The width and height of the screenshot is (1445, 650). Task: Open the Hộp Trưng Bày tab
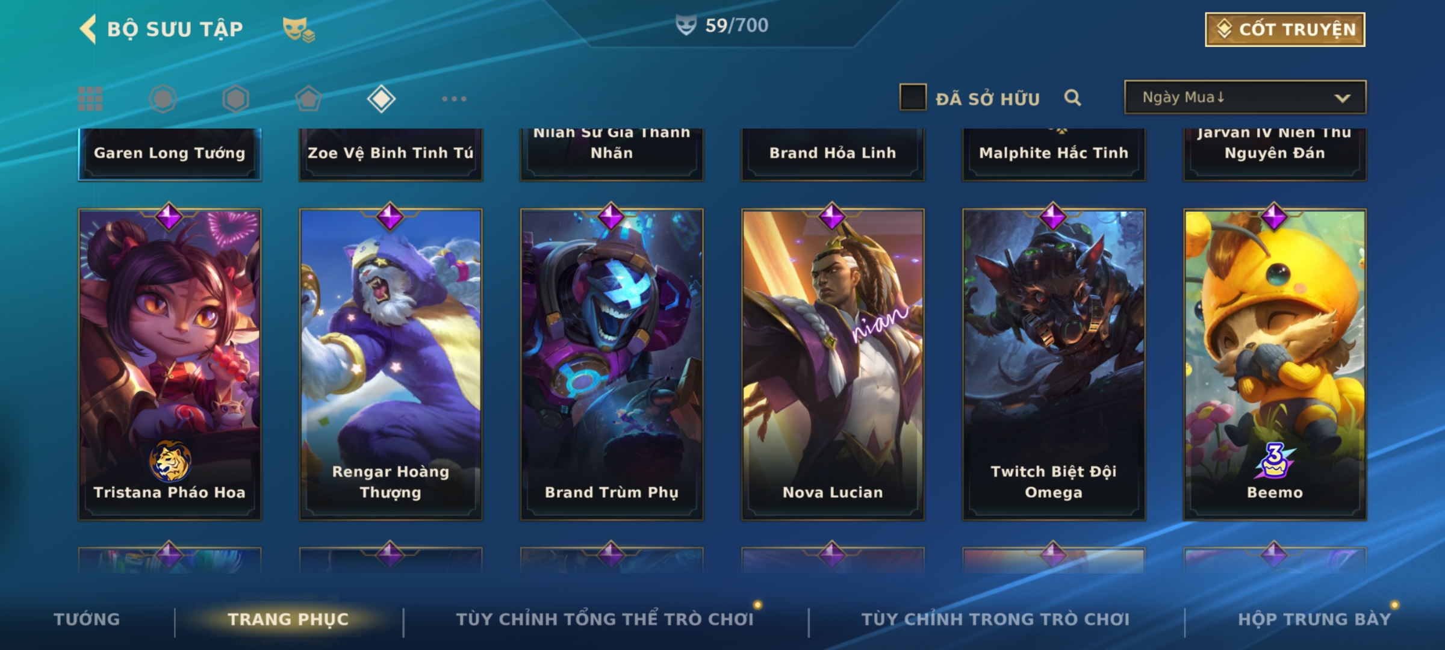(1314, 619)
